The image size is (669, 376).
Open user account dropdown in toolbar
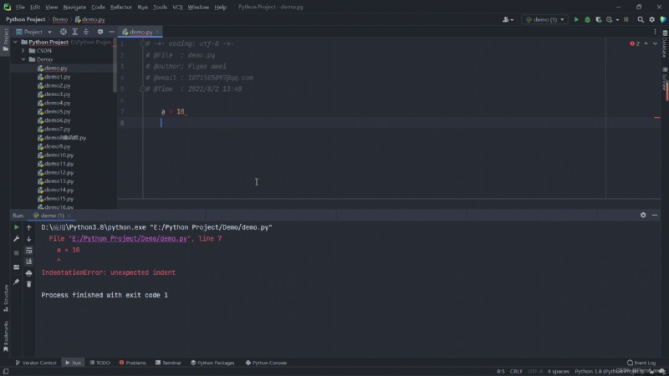508,19
